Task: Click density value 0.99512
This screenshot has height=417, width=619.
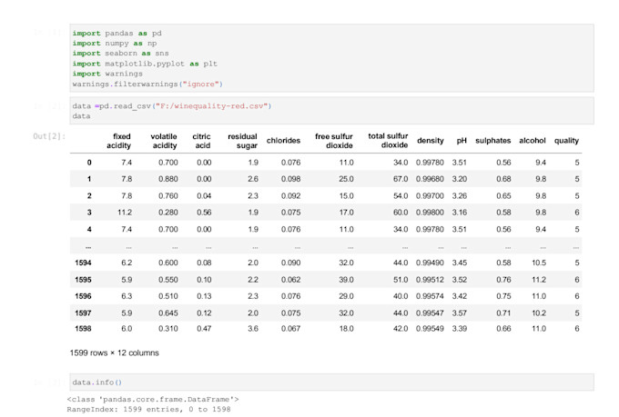Action: [x=430, y=280]
